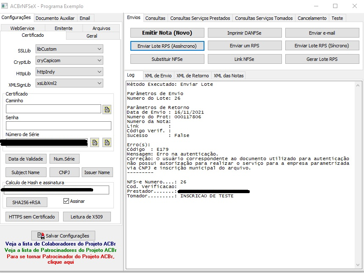
Task: Click the Subject Name button
Action: pos(25,172)
